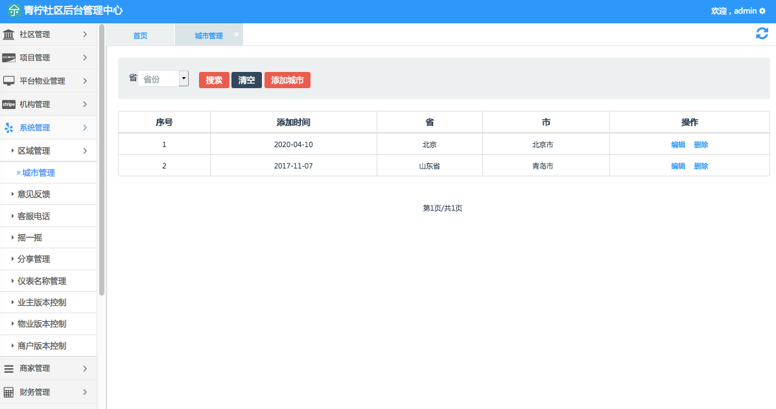Edit the 北京市 row via 编辑
This screenshot has width=776, height=409.
coord(678,145)
